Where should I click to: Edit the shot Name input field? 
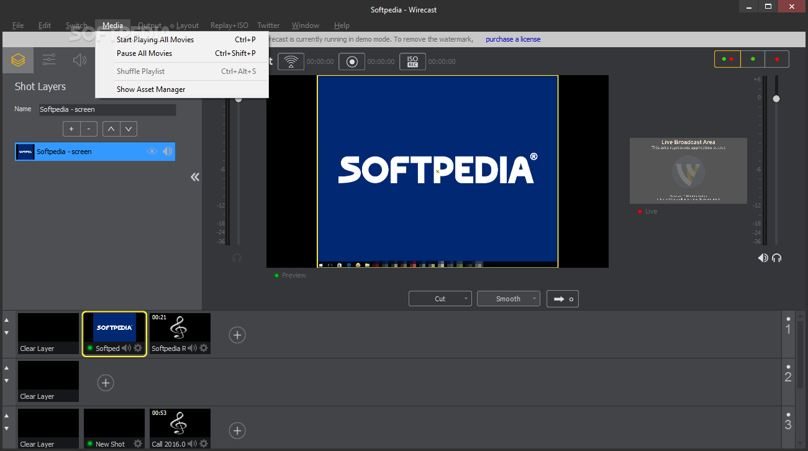click(x=107, y=109)
